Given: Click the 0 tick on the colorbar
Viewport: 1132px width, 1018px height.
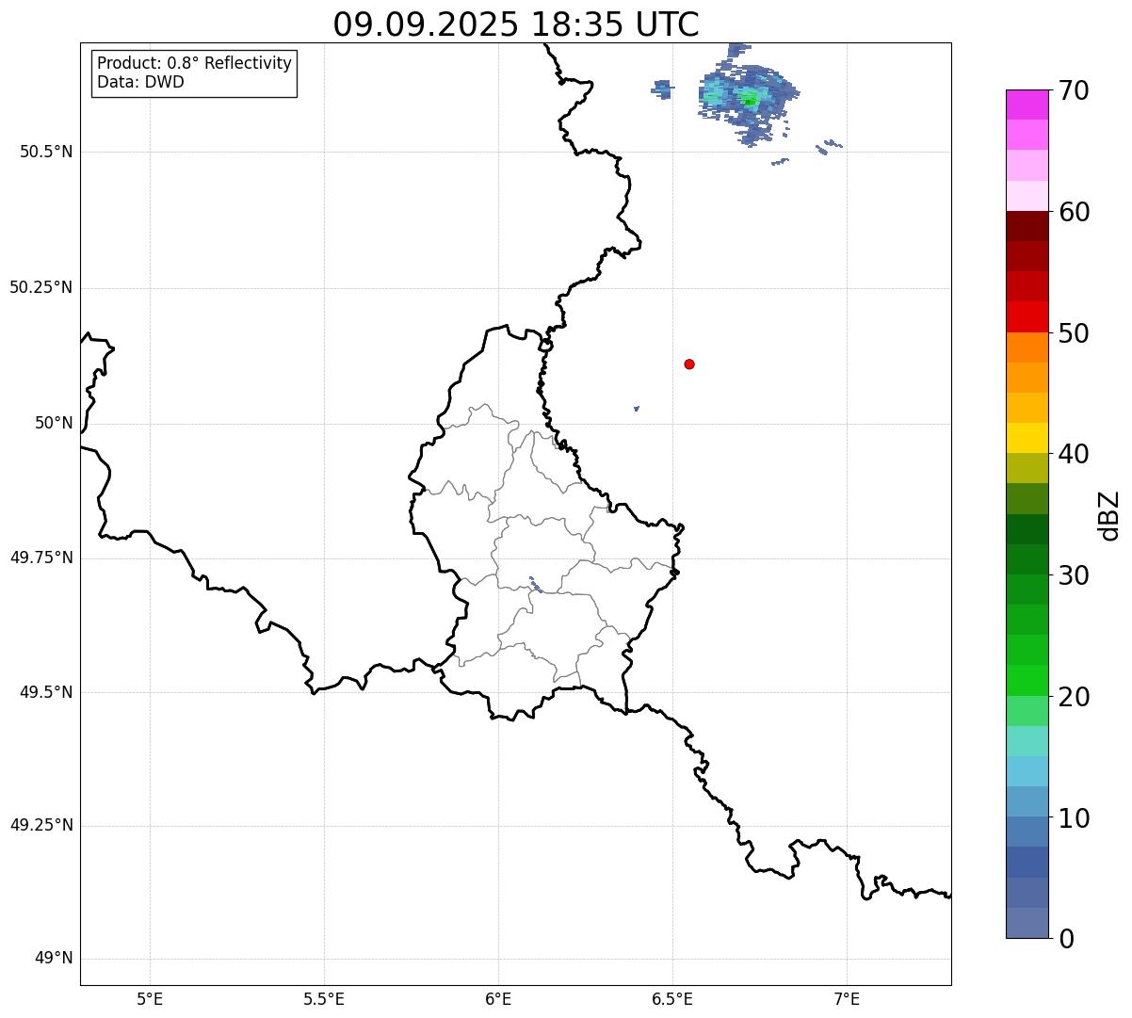Looking at the screenshot, I should tap(1066, 939).
